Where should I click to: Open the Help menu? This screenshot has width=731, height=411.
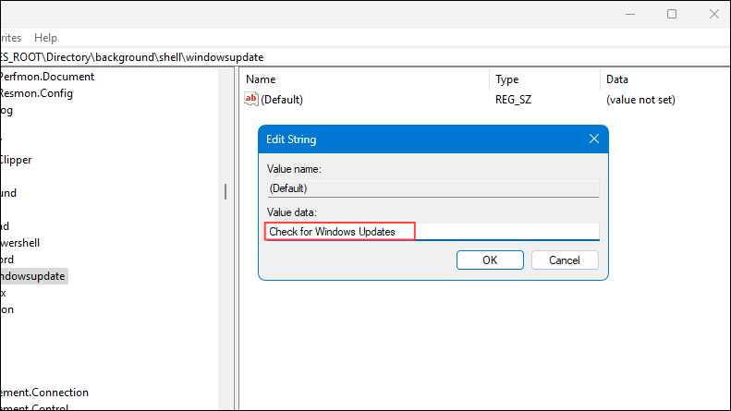[x=45, y=38]
